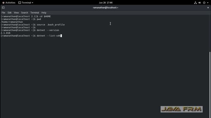Open the Search menu
This screenshot has height=118, width=211.
pyautogui.click(x=24, y=12)
